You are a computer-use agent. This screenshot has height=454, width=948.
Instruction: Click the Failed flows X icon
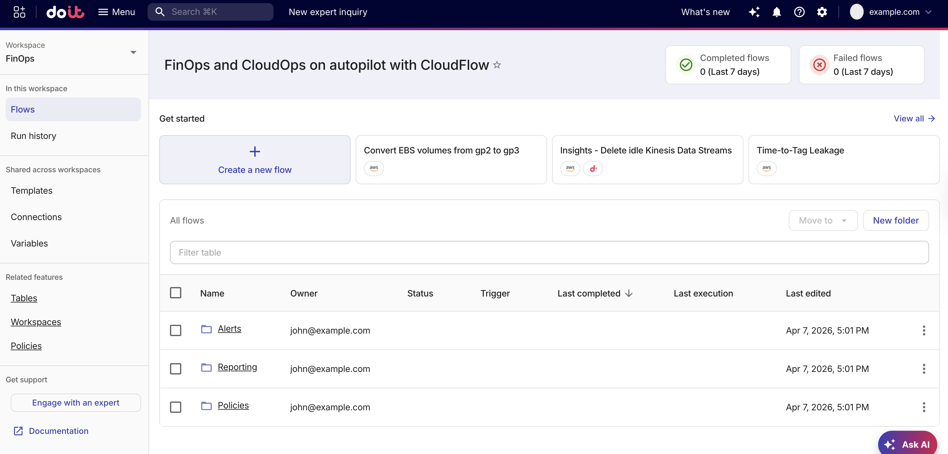point(819,65)
